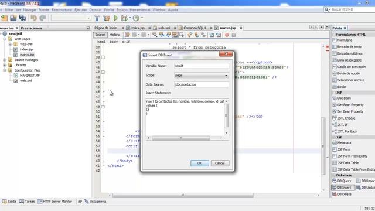
Task: Collapse the Database palette section
Action: 334,175
